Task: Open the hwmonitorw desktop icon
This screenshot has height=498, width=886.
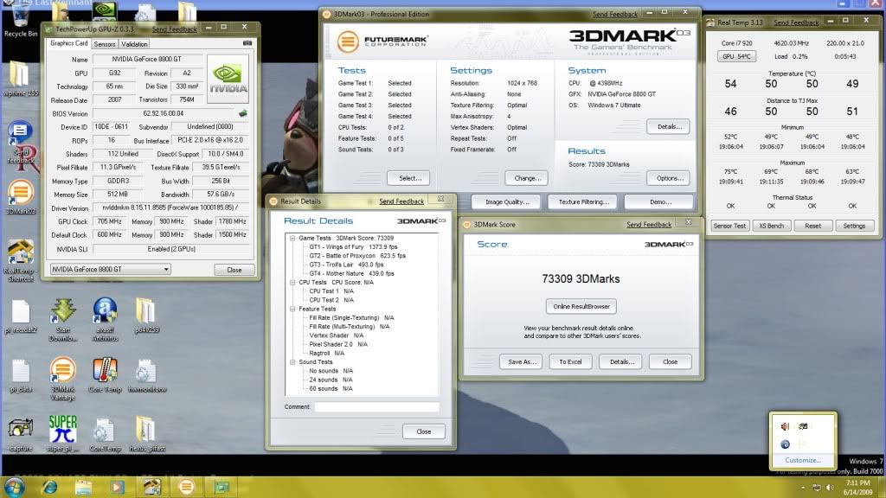Action: 146,375
